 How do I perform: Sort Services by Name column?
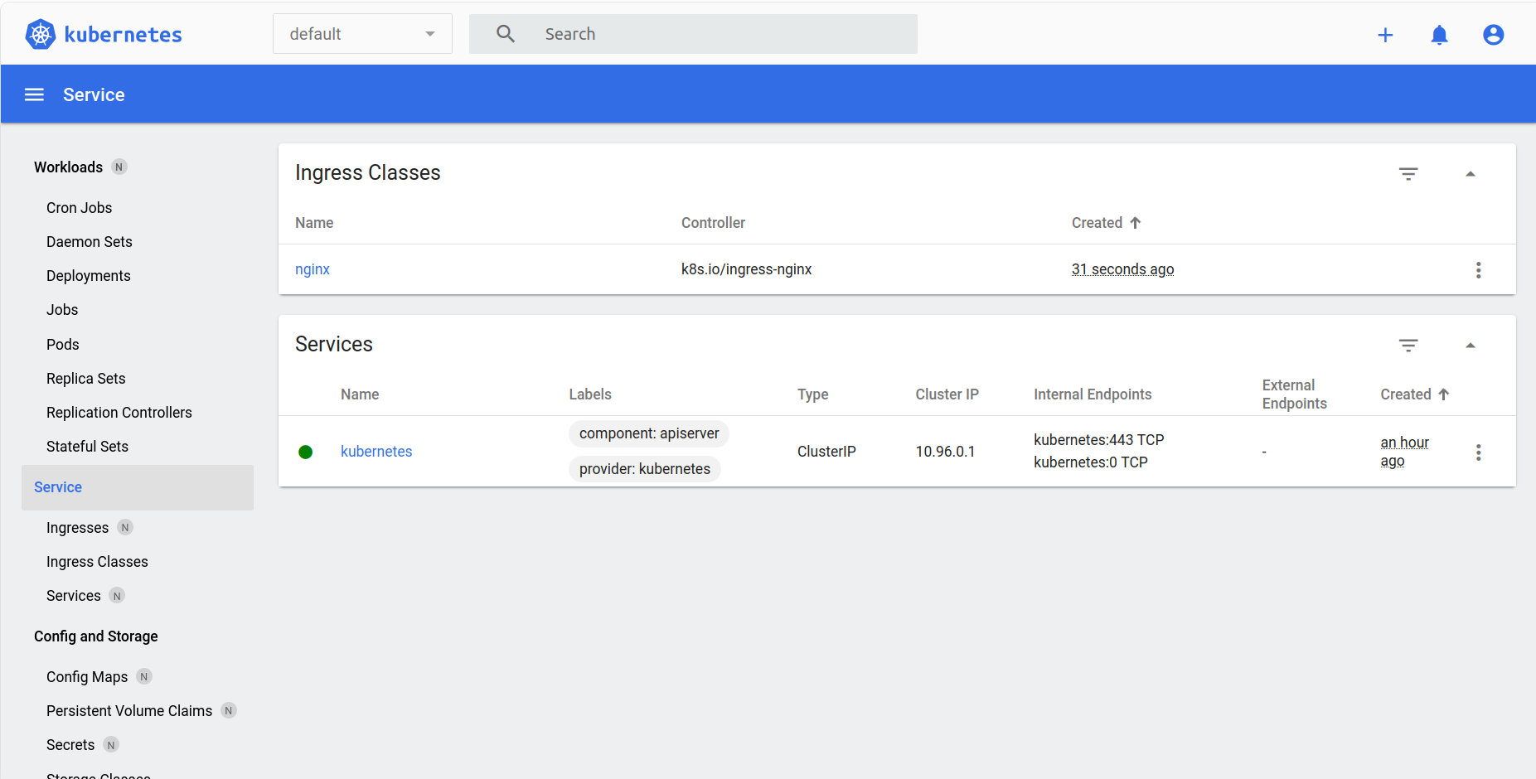pyautogui.click(x=360, y=394)
